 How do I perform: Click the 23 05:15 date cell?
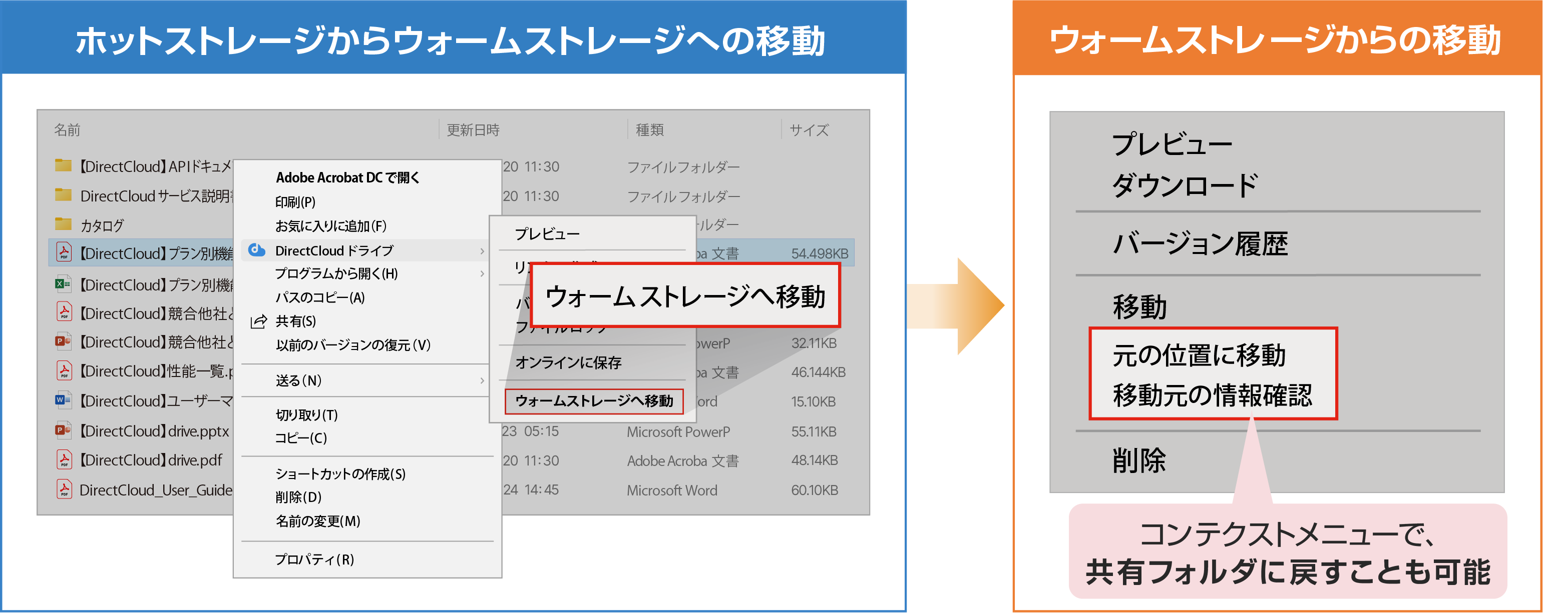pyautogui.click(x=531, y=431)
